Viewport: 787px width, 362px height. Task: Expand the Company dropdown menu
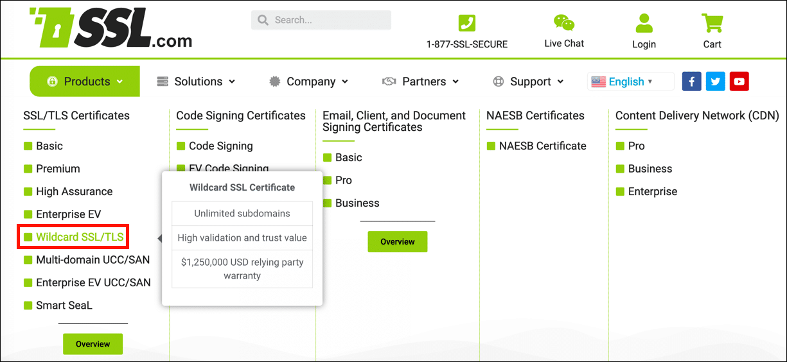309,82
